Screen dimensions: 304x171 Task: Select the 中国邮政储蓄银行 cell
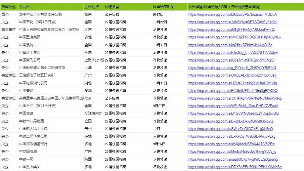(51, 144)
